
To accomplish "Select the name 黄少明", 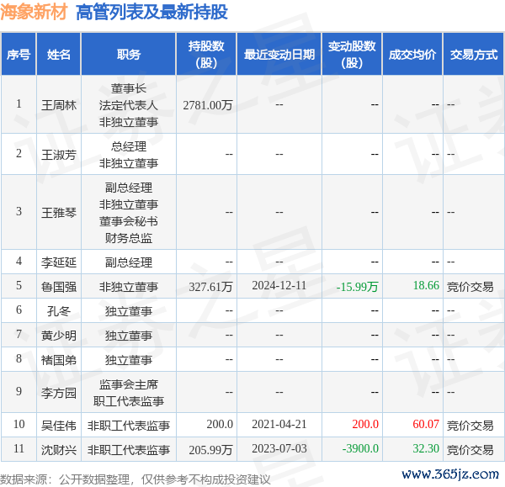I will (x=59, y=335).
